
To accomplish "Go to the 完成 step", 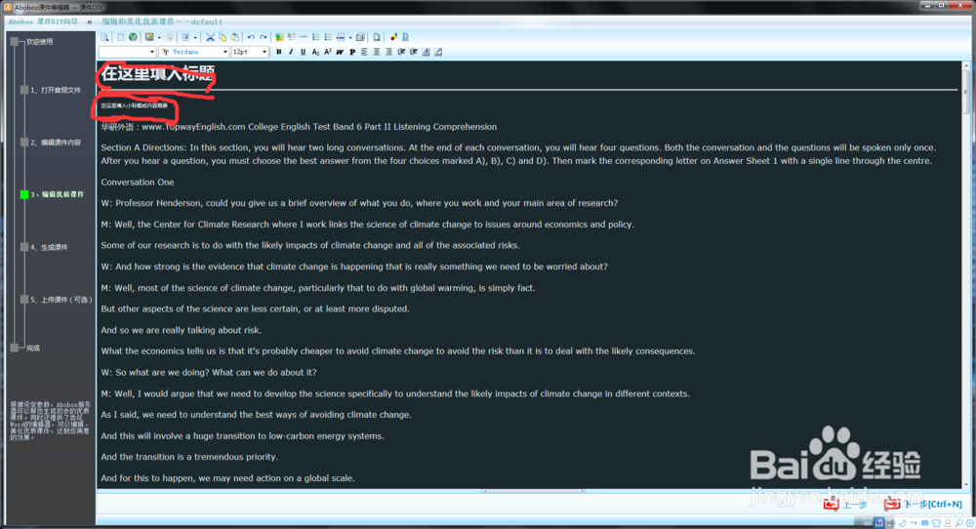I will [x=33, y=348].
